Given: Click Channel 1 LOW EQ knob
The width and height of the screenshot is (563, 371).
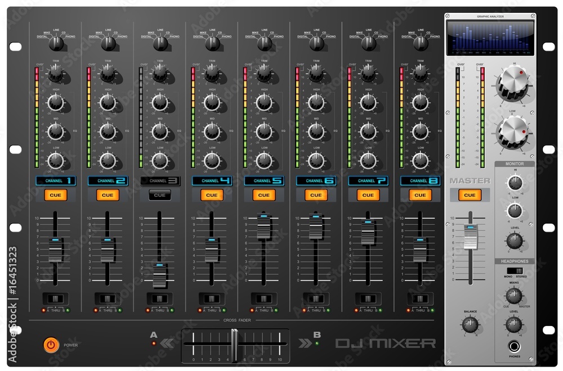Looking at the screenshot, I should coord(56,161).
